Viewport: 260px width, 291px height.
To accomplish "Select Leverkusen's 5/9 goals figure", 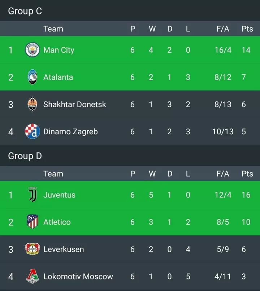I will (223, 249).
